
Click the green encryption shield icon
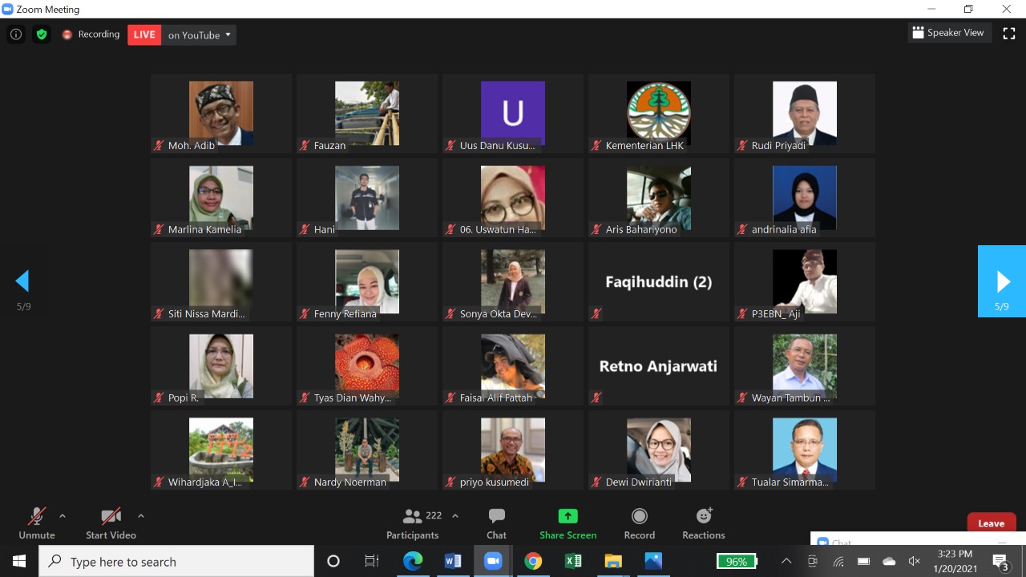pyautogui.click(x=42, y=34)
